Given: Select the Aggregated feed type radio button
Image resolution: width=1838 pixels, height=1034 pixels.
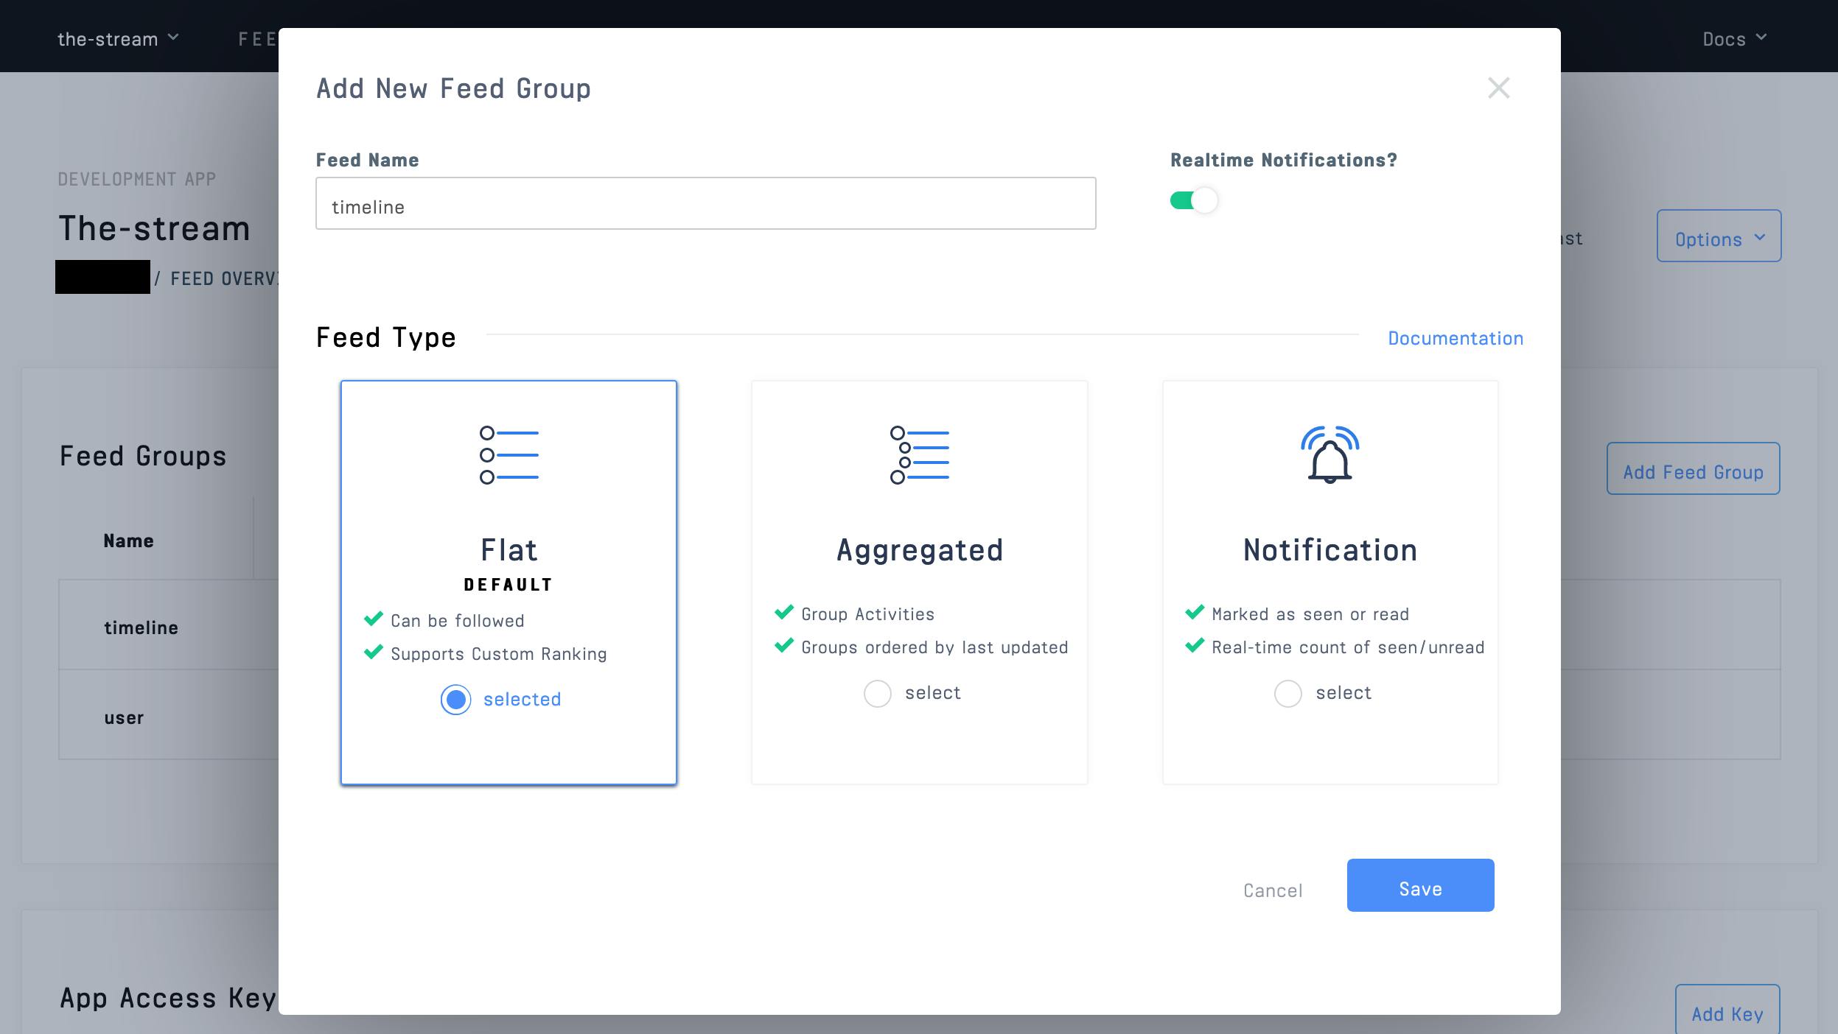Looking at the screenshot, I should tap(877, 691).
